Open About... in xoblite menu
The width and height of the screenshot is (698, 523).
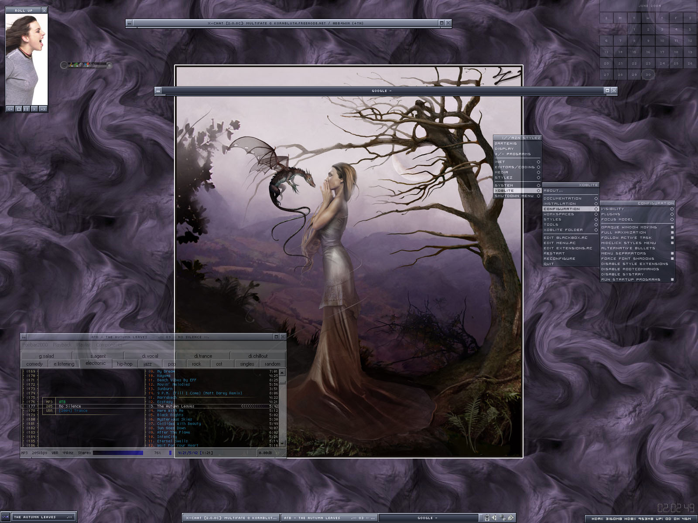tap(571, 190)
